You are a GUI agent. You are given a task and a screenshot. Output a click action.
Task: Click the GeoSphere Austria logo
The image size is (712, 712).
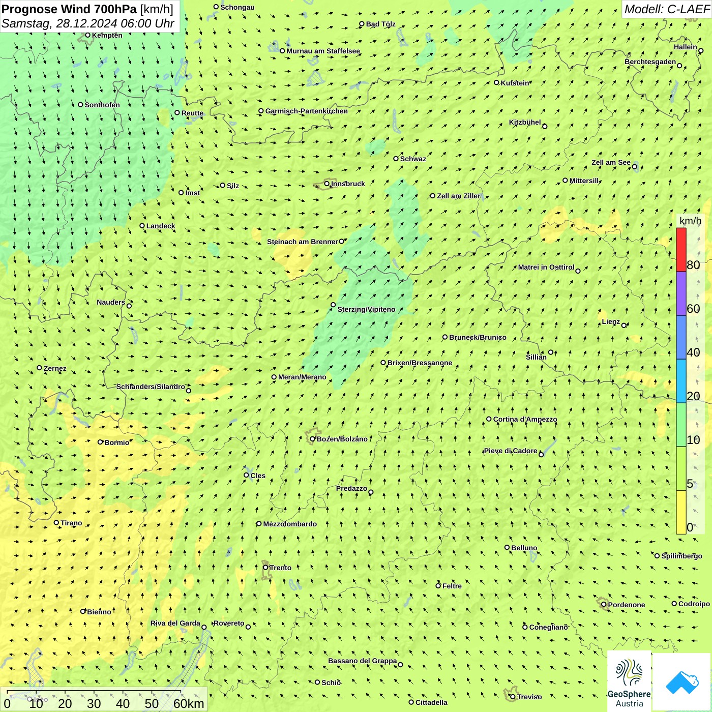(x=629, y=681)
